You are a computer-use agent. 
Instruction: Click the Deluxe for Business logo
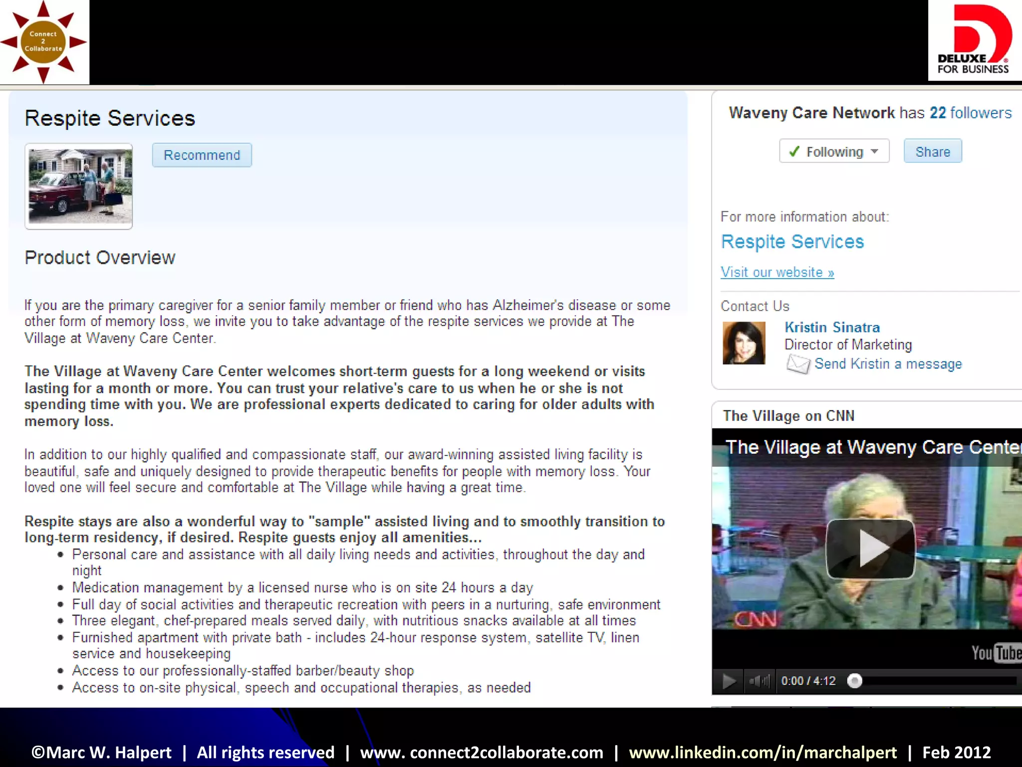[974, 40]
